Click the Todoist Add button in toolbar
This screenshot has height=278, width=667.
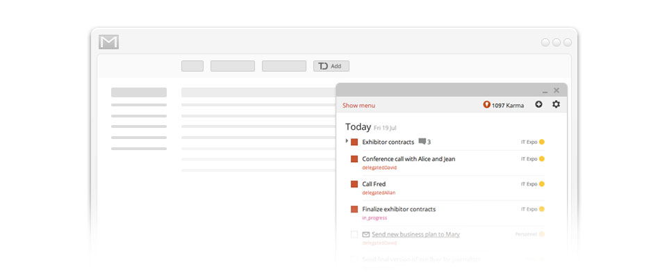(x=331, y=66)
